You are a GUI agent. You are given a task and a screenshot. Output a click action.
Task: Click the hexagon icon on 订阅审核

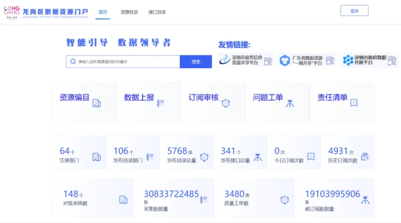click(x=226, y=103)
